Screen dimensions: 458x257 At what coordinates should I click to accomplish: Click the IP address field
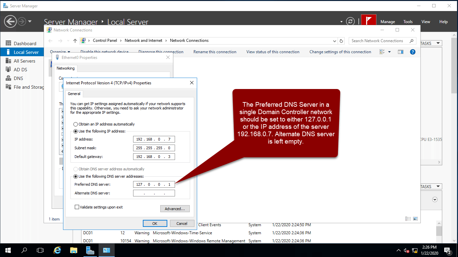[x=154, y=139]
